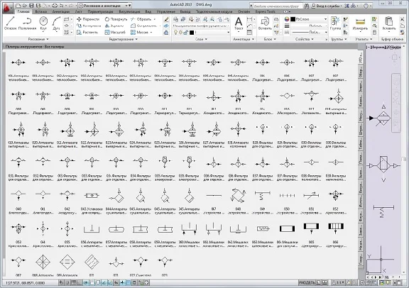Switch to the Вставка ribbon tab
The image size is (409, 288).
tap(40, 11)
